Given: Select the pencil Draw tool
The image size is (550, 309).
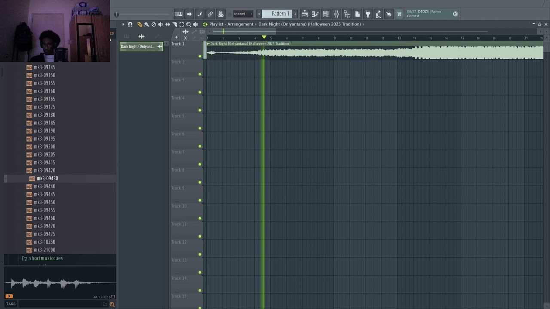Looking at the screenshot, I should point(140,24).
